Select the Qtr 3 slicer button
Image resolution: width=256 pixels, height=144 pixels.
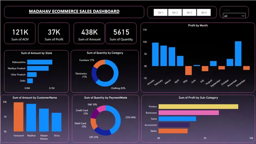(189, 12)
